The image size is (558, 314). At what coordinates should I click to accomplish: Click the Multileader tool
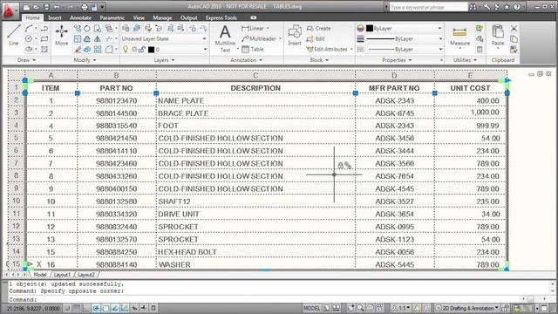[259, 38]
